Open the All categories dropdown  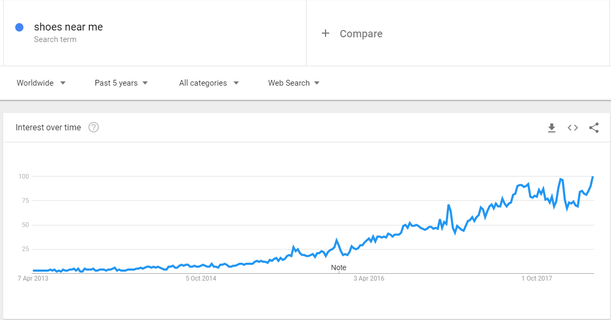click(x=209, y=83)
